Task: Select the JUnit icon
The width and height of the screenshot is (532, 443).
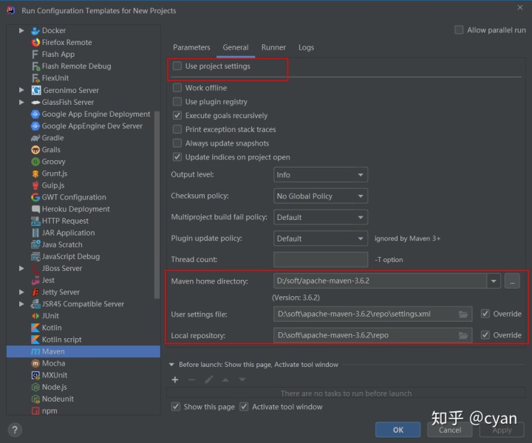Action: coord(35,316)
